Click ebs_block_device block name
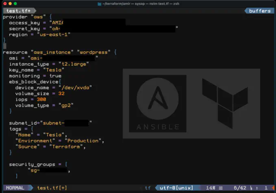This screenshot has height=193, width=276. (x=34, y=82)
